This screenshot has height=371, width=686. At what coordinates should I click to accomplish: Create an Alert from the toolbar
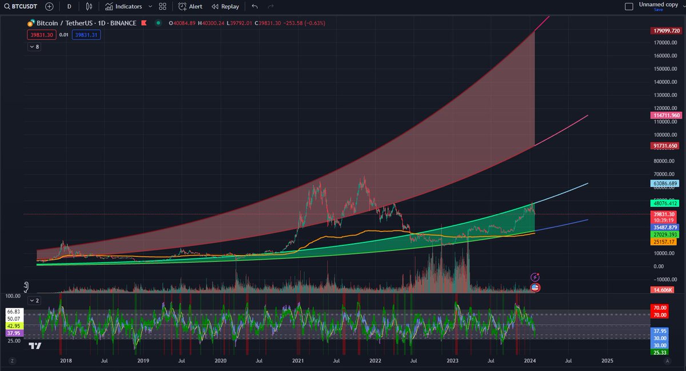(190, 6)
